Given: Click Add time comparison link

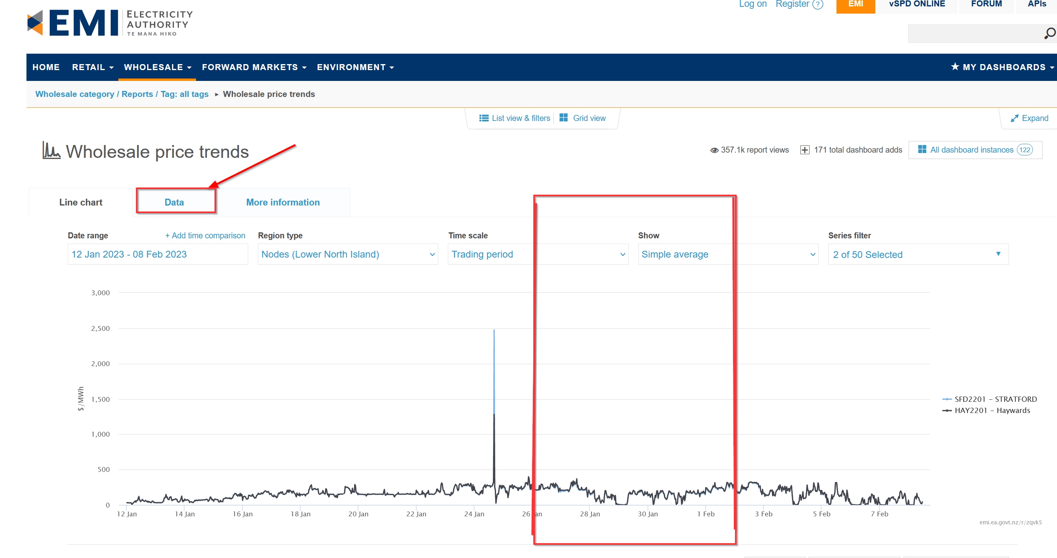Looking at the screenshot, I should [205, 235].
